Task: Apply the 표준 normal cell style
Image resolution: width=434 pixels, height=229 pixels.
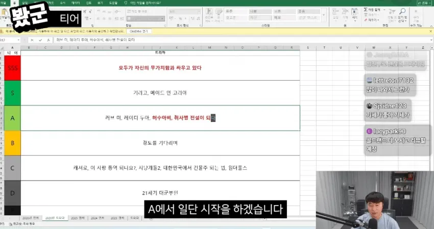Action: (x=236, y=11)
